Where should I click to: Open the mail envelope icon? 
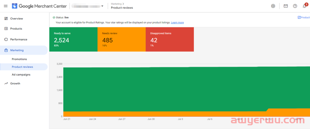[286, 6]
